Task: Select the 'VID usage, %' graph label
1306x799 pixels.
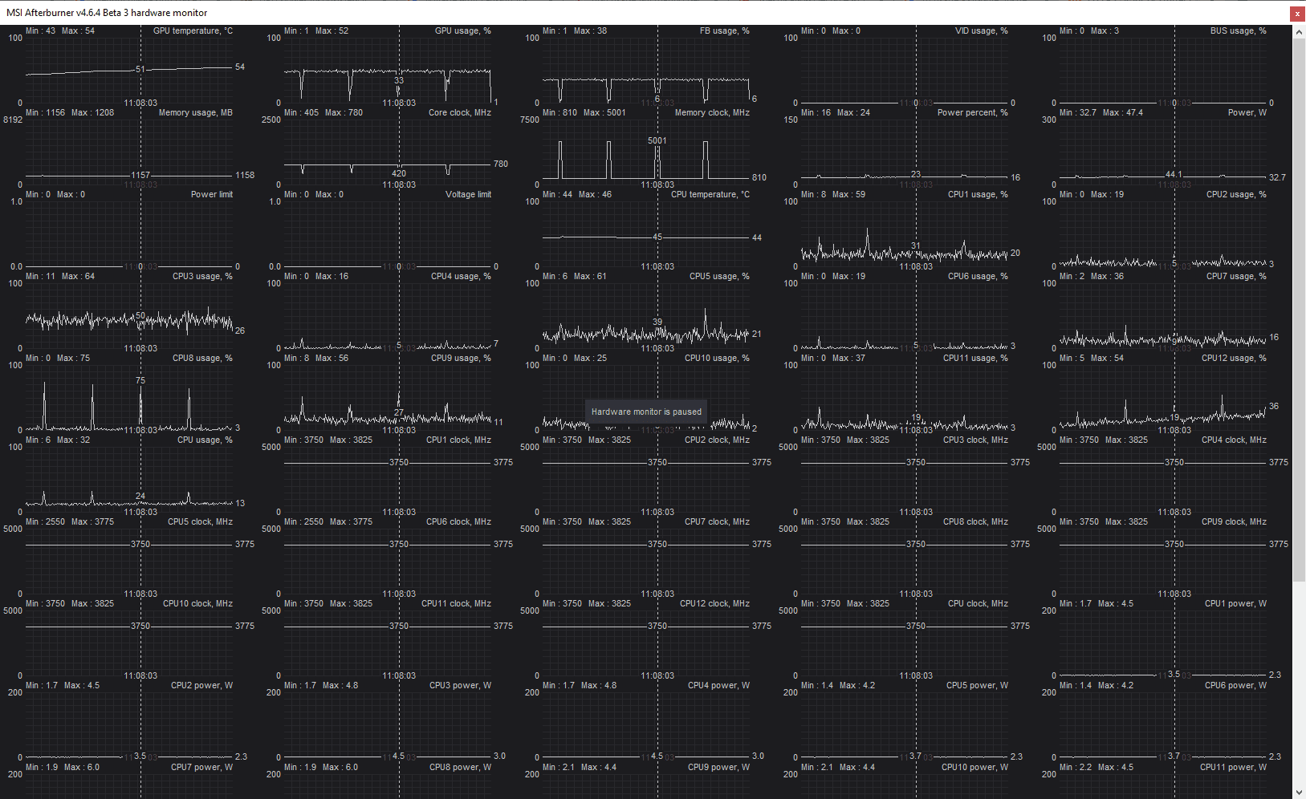Action: [x=981, y=30]
